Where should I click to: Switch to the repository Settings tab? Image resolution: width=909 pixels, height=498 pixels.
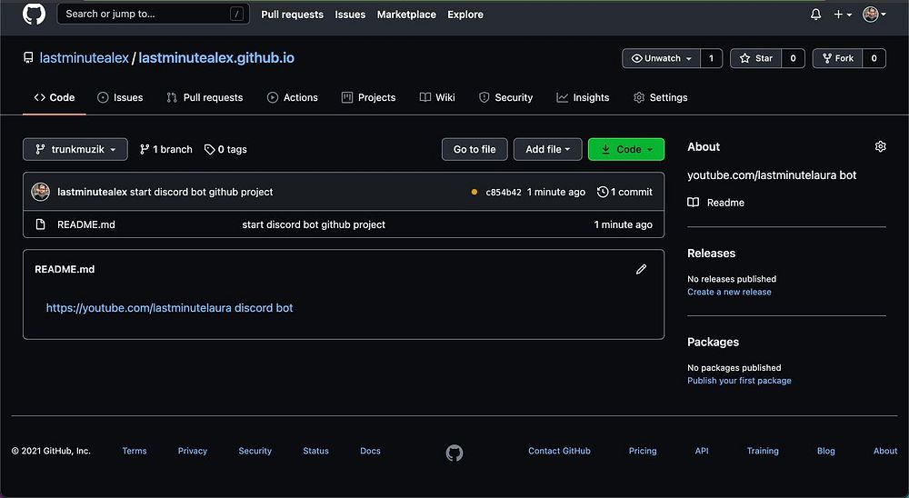(x=660, y=97)
